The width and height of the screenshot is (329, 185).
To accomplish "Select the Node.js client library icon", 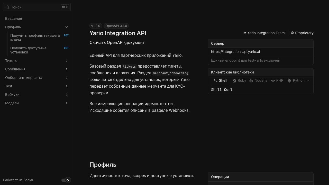I will pos(251,81).
